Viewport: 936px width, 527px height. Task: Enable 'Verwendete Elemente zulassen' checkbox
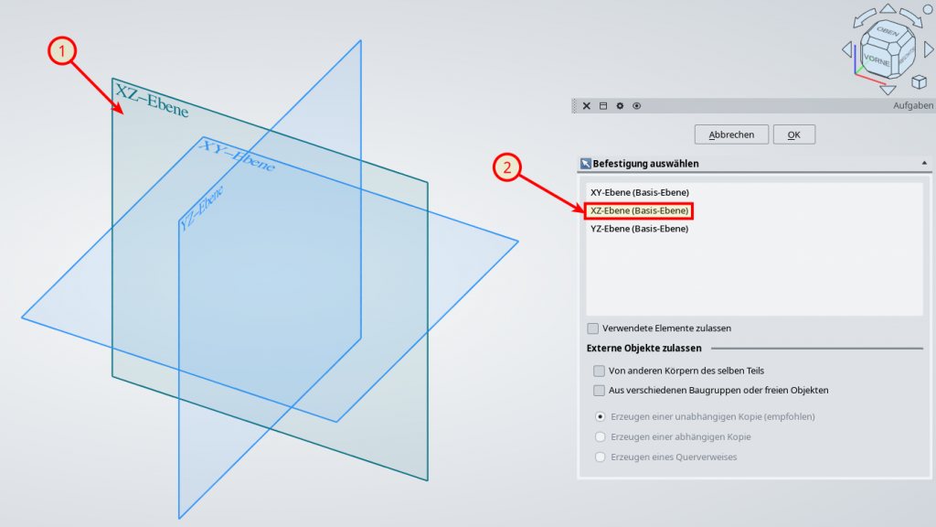593,328
